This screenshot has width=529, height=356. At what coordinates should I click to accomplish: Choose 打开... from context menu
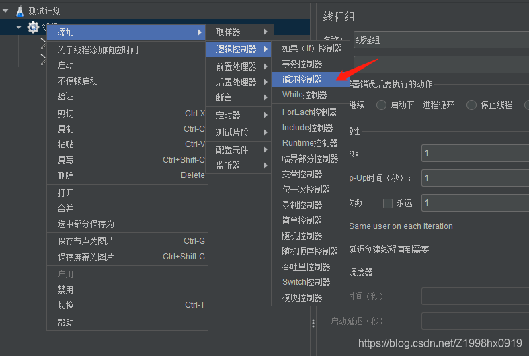(127, 193)
